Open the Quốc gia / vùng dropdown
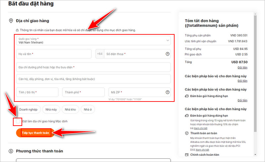This screenshot has width=265, height=162. pos(93,40)
